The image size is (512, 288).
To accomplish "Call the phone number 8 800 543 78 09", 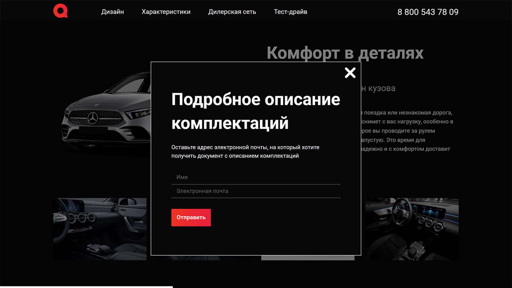I will click(x=428, y=12).
